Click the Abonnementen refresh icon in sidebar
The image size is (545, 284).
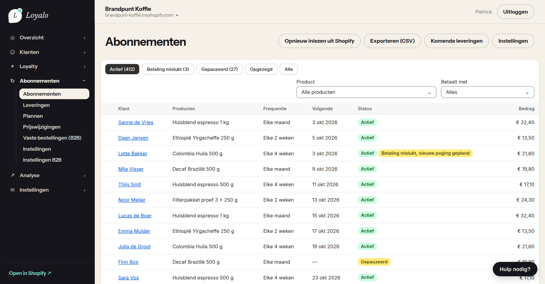(x=12, y=81)
